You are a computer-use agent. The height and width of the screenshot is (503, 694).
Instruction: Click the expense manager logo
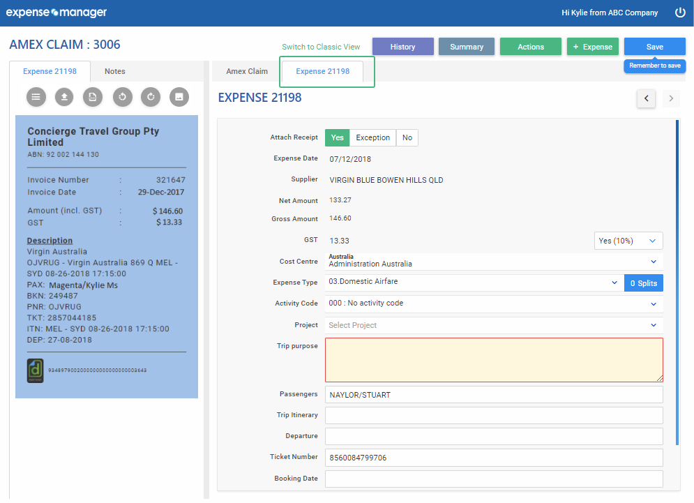(56, 13)
